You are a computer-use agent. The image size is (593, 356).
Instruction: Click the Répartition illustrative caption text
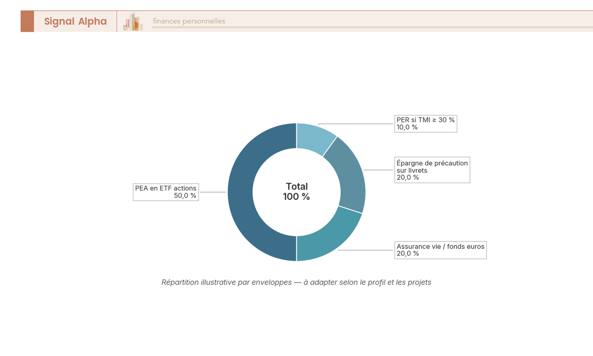point(296,282)
